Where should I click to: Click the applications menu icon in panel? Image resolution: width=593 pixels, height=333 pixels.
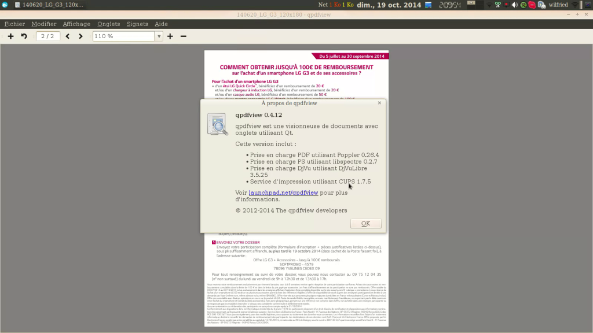pos(5,5)
